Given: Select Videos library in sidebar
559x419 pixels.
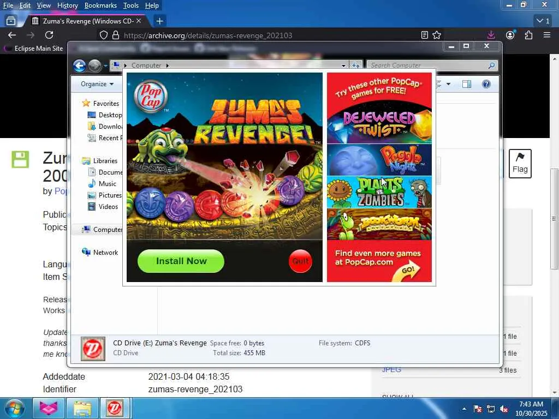Looking at the screenshot, I should 103,206.
